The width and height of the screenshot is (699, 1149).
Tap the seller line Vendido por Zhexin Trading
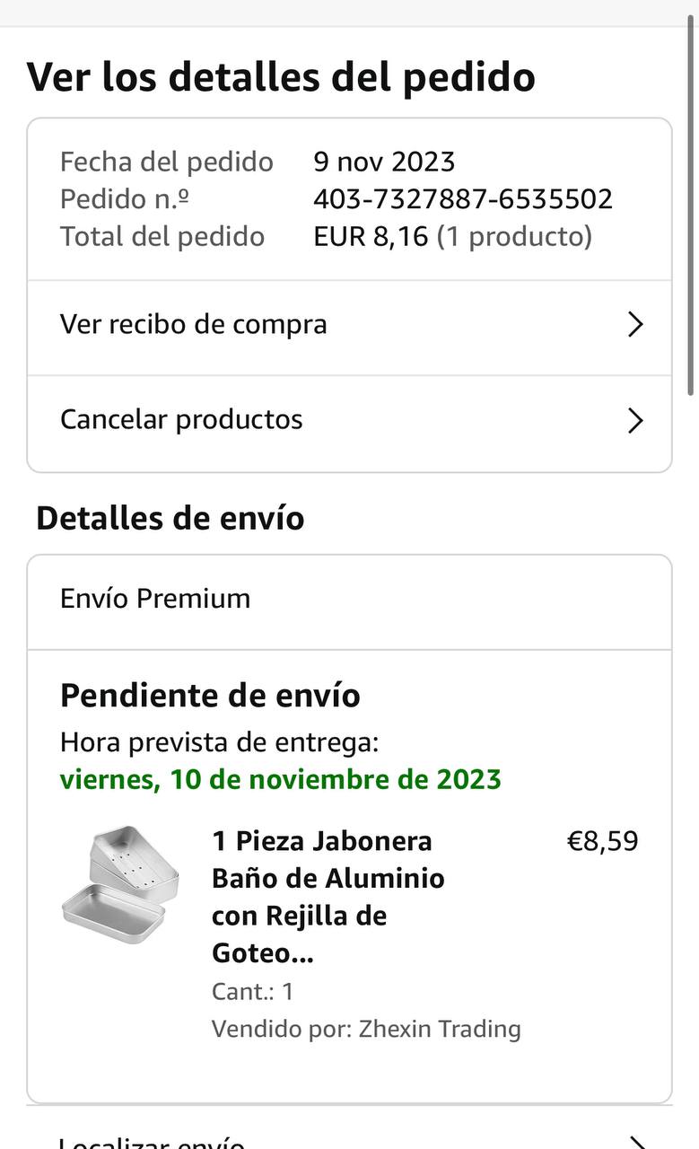point(366,1029)
